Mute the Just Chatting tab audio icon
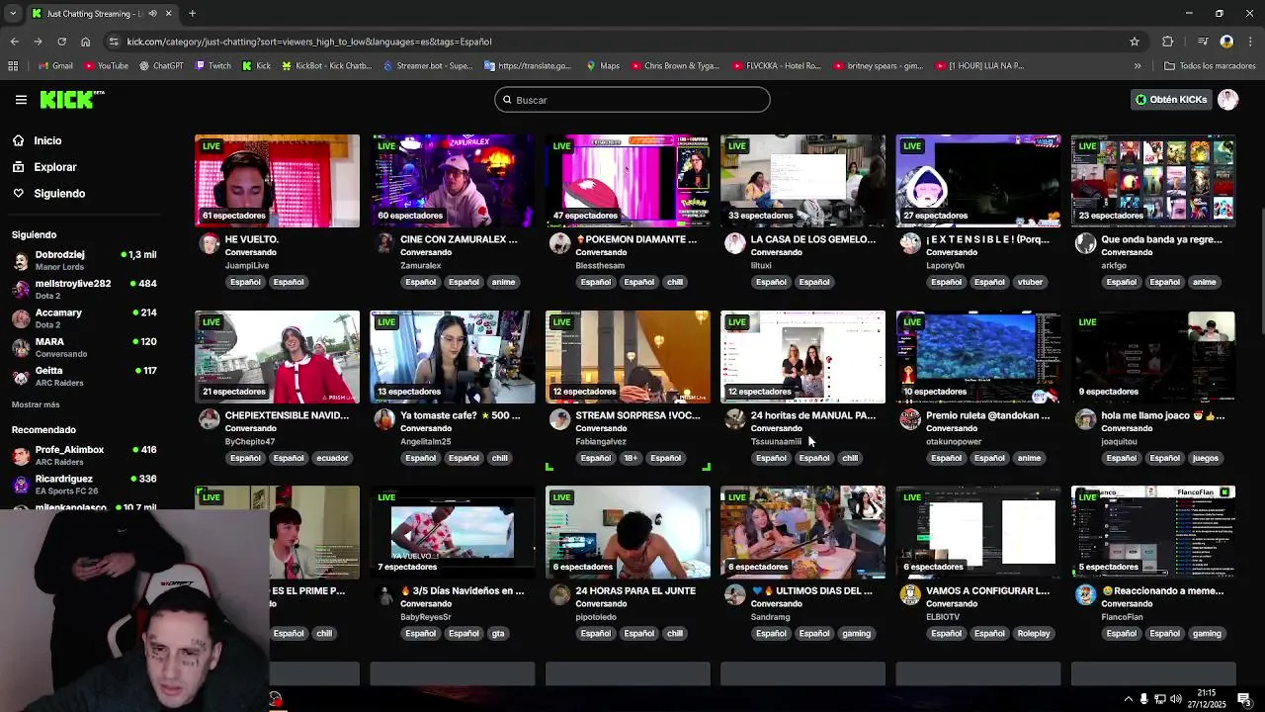This screenshot has height=712, width=1265. [x=151, y=14]
